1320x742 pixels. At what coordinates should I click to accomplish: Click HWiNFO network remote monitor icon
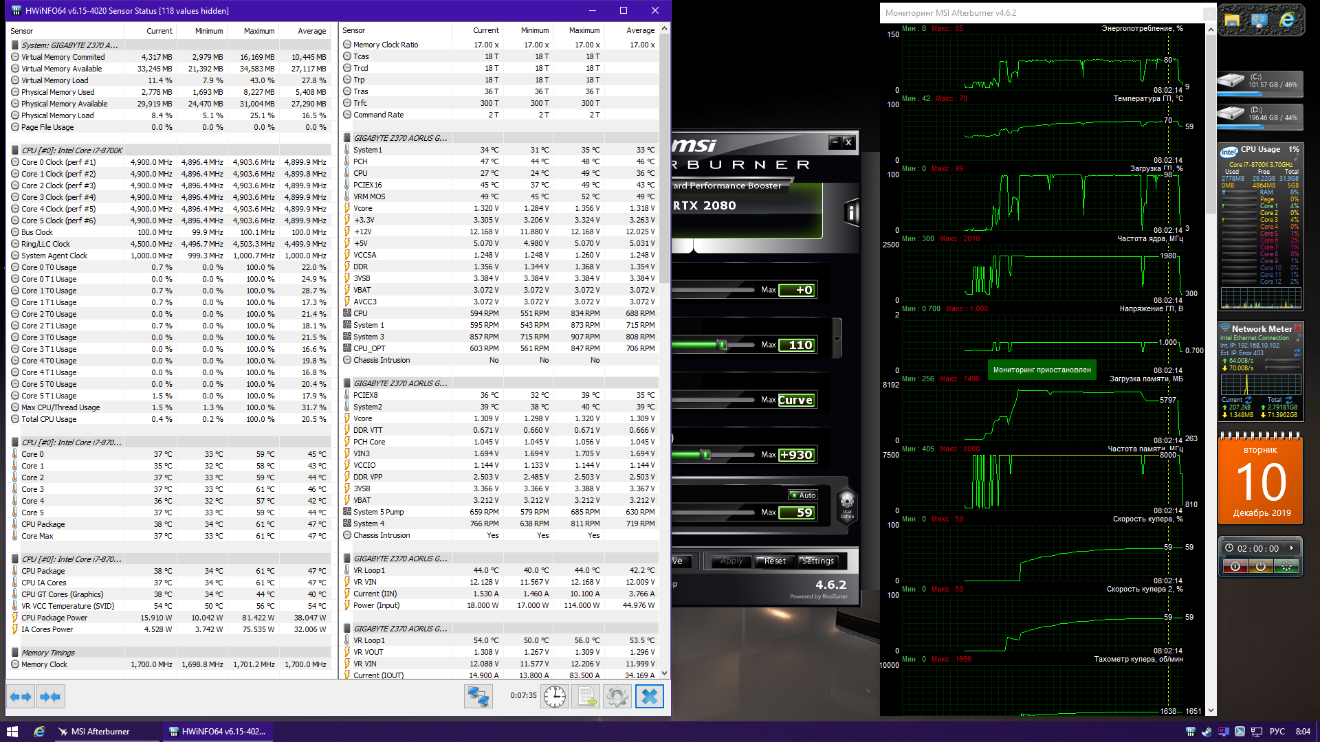(x=478, y=697)
